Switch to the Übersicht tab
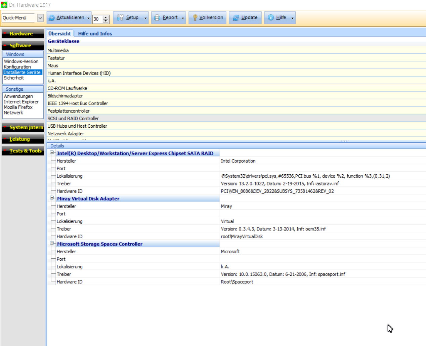This screenshot has height=346, width=426. tap(59, 34)
